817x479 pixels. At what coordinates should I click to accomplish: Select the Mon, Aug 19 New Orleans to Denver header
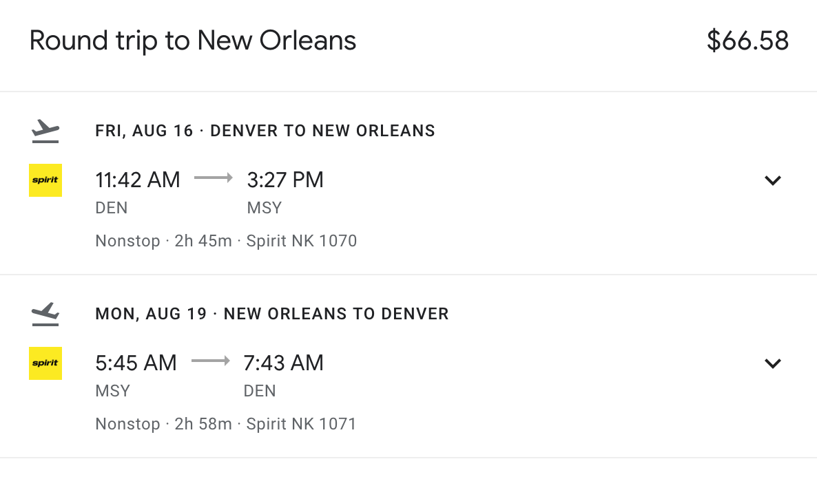tap(272, 314)
